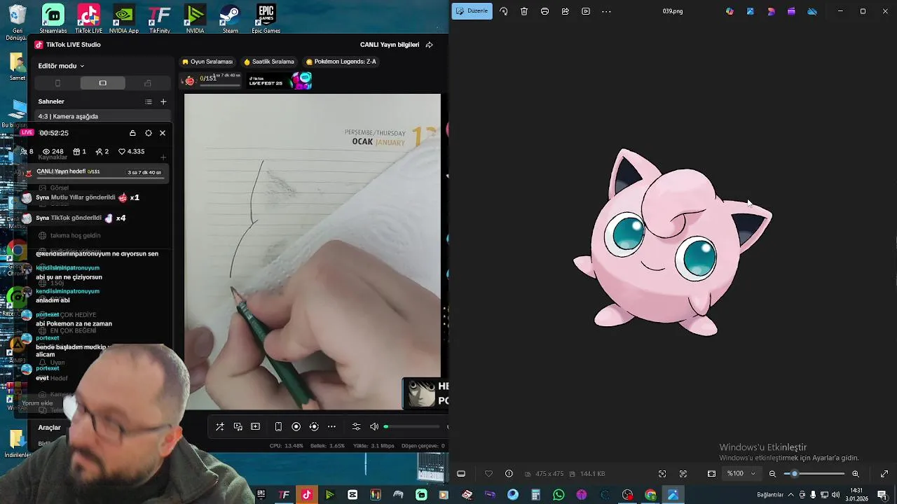Click the Düzenle button in Photos
This screenshot has height=504, width=897.
(x=472, y=11)
